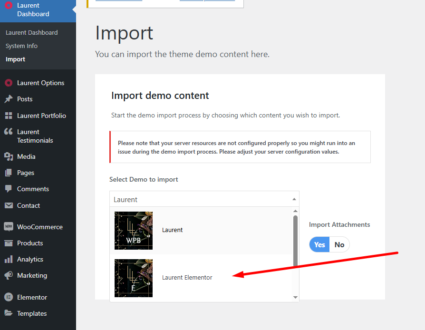Viewport: 425px width, 330px height.
Task: Click the Laurent Testimonials quote icon
Action: pos(9,132)
